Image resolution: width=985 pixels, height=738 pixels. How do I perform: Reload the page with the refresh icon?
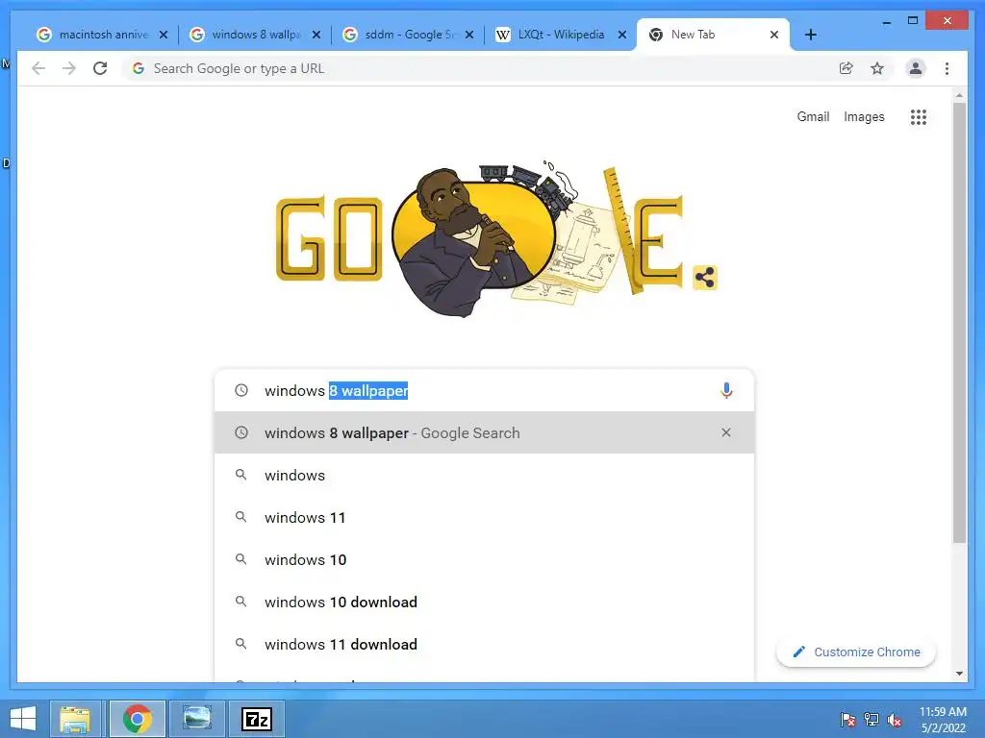tap(100, 68)
